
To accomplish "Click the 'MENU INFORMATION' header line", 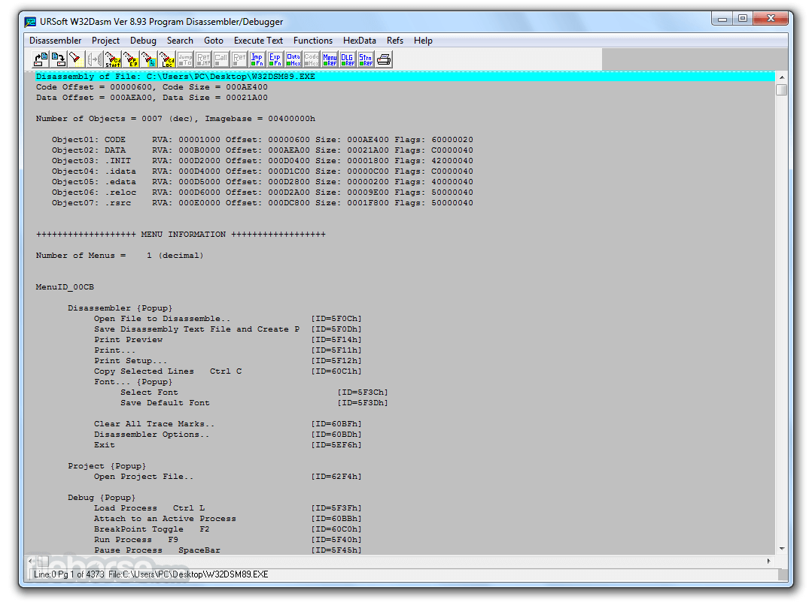I will 181,235.
